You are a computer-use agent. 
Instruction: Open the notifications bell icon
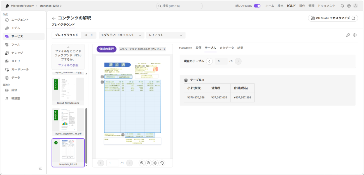(342, 6)
